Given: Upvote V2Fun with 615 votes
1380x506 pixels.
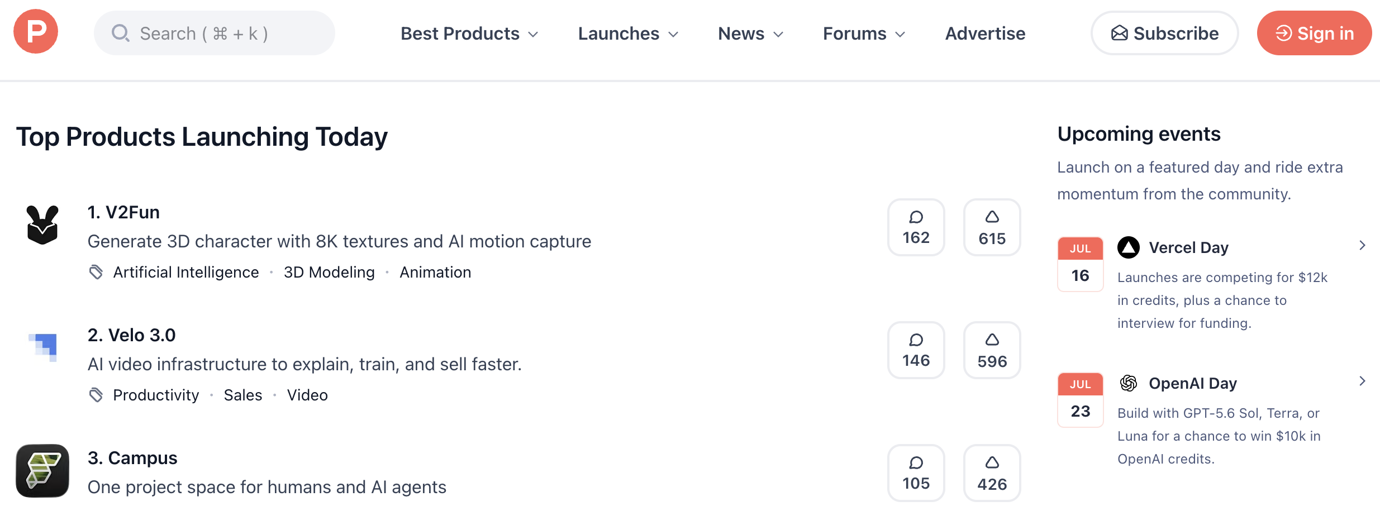Looking at the screenshot, I should click(992, 227).
